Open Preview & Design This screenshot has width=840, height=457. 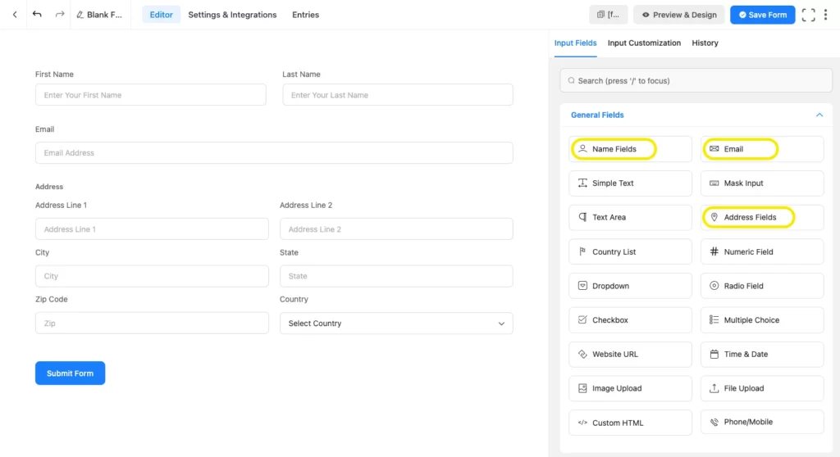678,15
